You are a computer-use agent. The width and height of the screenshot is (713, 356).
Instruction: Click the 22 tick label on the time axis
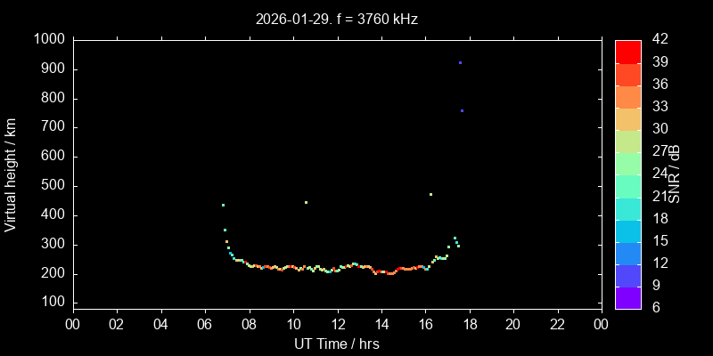click(x=557, y=324)
